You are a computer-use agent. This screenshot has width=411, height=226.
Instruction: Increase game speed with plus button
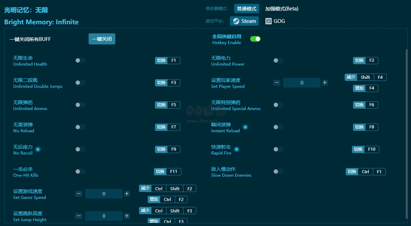point(127,194)
